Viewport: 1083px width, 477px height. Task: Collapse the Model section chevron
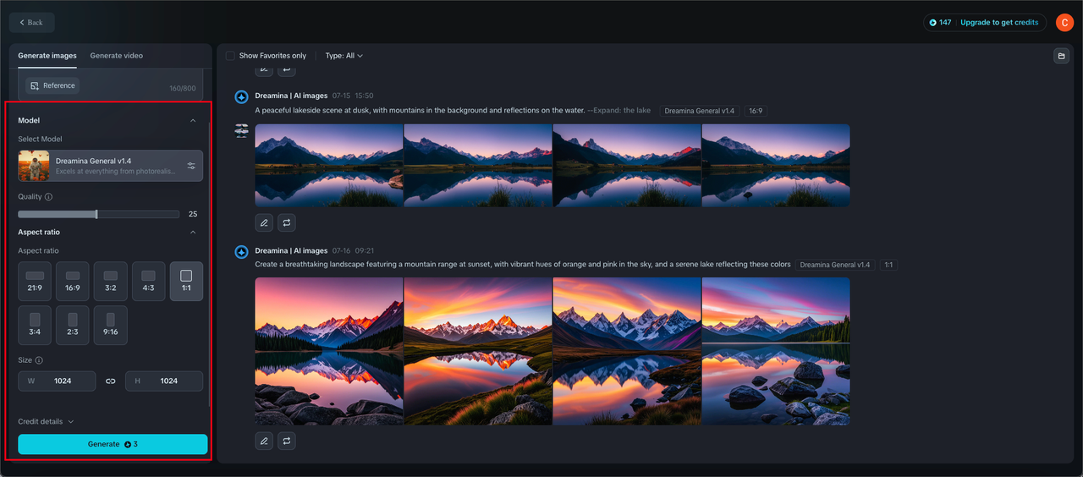click(x=193, y=121)
